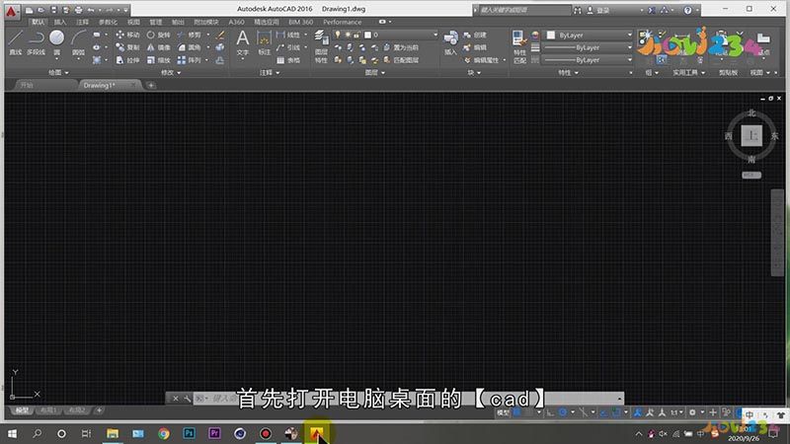
Task: Click the Match Properties (特性匹配) icon
Action: point(519,46)
